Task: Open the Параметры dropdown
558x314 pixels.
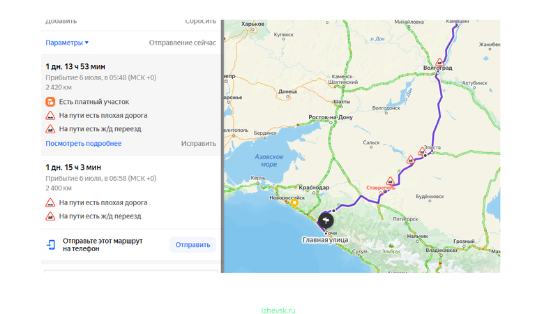Action: tap(67, 43)
